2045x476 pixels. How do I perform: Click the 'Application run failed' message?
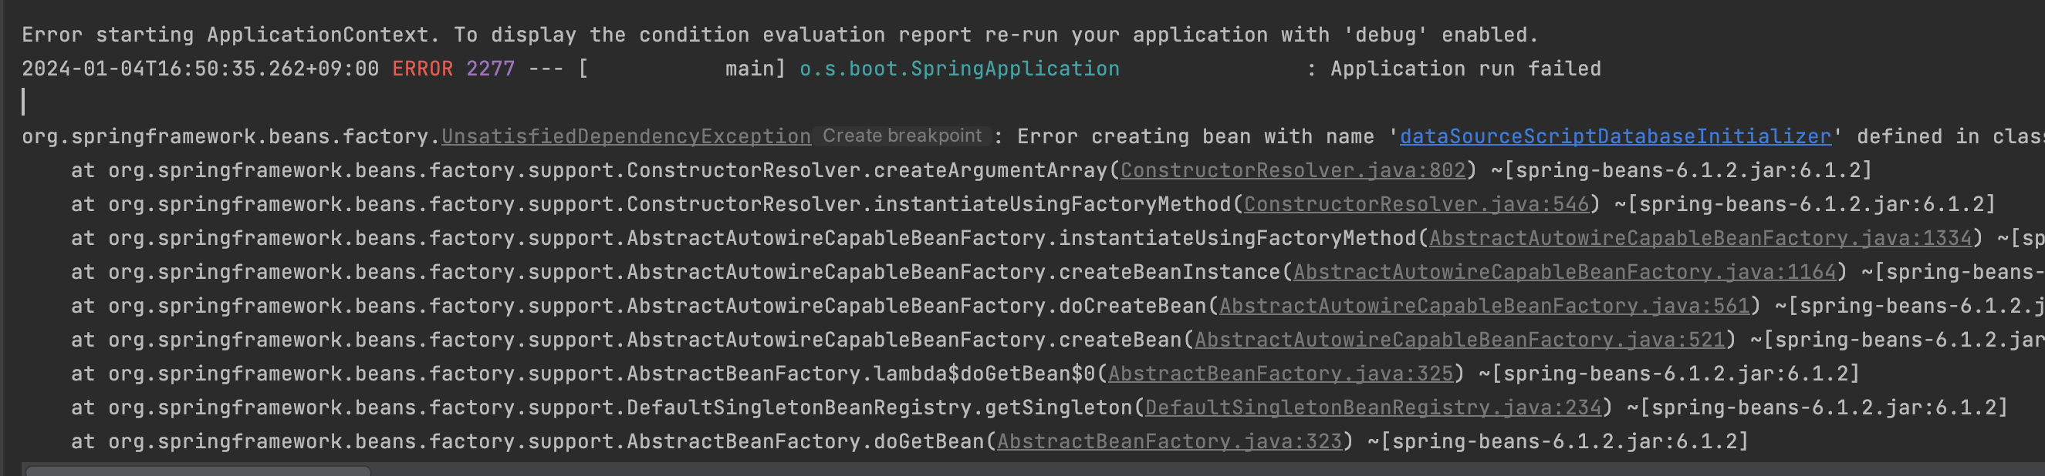click(1465, 69)
